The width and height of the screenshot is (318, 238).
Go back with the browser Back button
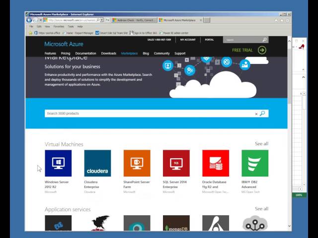click(x=29, y=20)
